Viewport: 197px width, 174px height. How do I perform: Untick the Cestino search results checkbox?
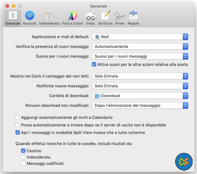pos(23,151)
